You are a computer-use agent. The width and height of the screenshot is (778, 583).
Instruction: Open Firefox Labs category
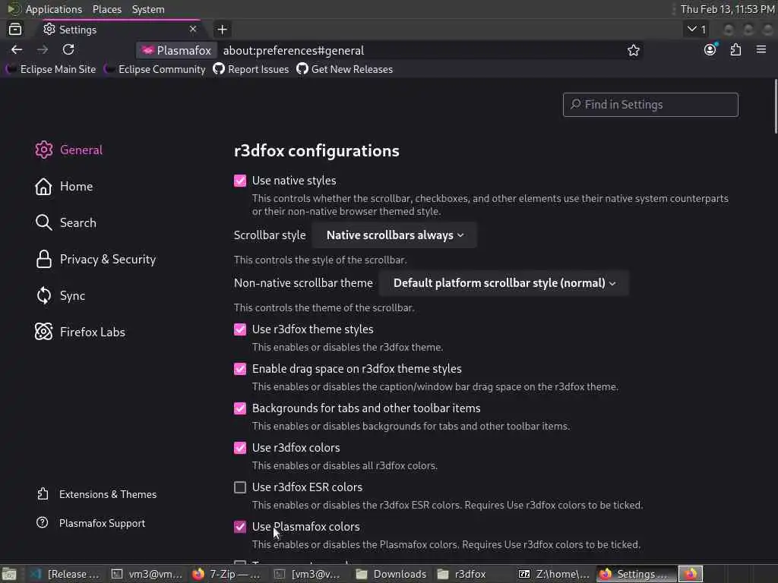pyautogui.click(x=80, y=332)
